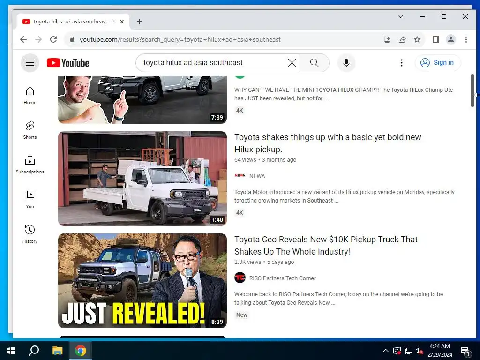
Task: Open the You section in sidebar
Action: (x=30, y=199)
